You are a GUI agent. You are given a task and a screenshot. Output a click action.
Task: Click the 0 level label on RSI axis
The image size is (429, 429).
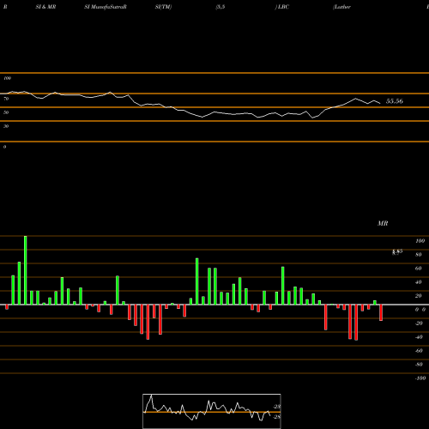[4, 147]
